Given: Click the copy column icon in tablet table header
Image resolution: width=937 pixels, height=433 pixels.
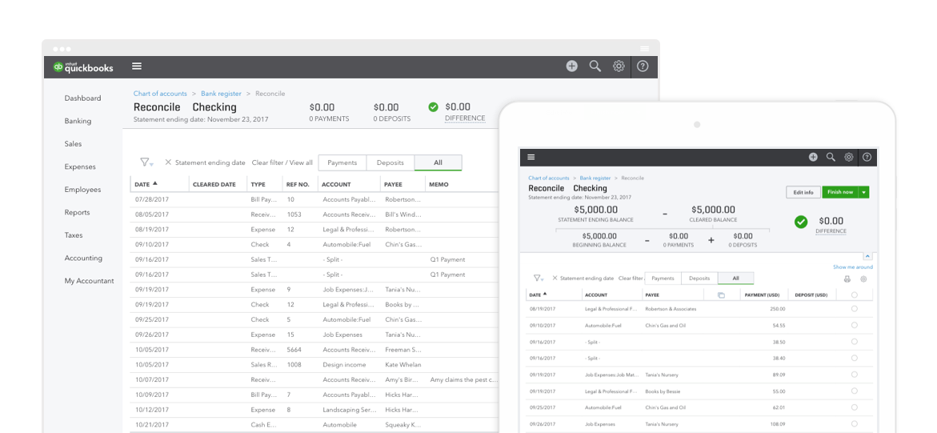Looking at the screenshot, I should [x=721, y=295].
